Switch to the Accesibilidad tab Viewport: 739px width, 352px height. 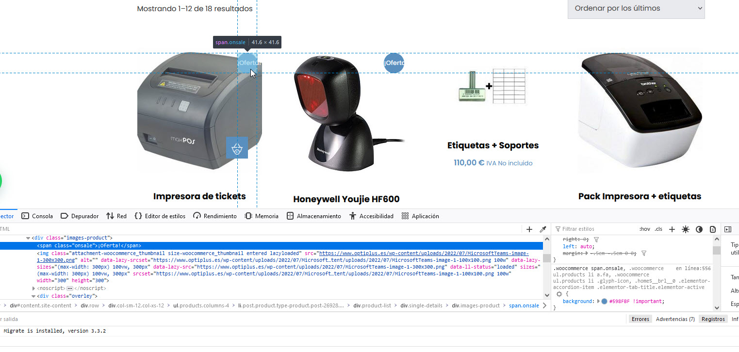(371, 216)
